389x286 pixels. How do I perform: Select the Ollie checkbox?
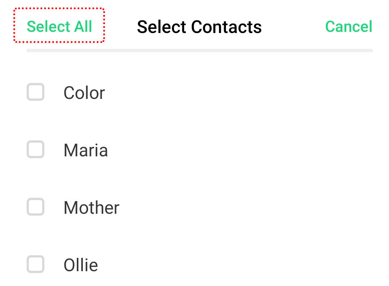(35, 264)
